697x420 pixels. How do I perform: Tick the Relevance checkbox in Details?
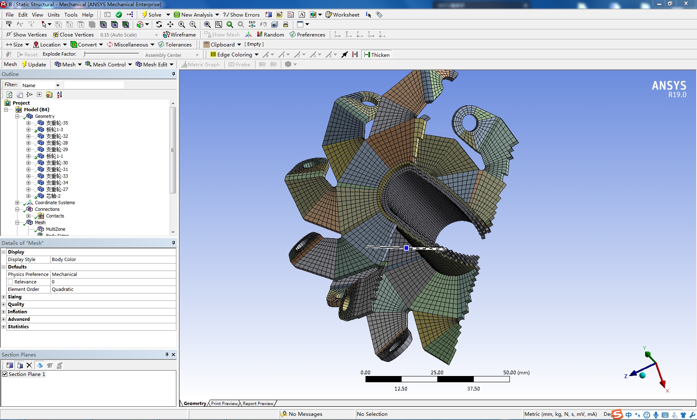10,282
